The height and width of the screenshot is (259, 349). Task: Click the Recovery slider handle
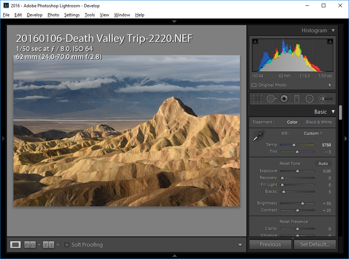[282, 178]
